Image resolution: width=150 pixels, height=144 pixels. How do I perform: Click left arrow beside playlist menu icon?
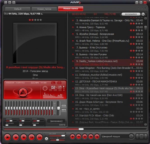pos(137,136)
